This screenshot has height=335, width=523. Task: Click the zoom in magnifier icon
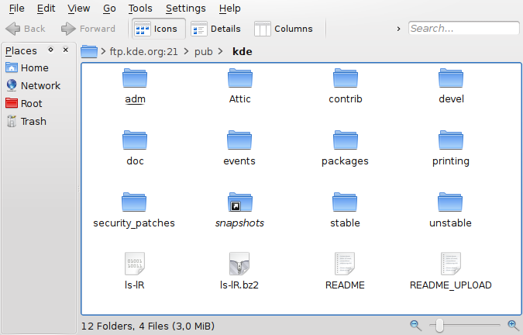[x=512, y=326]
